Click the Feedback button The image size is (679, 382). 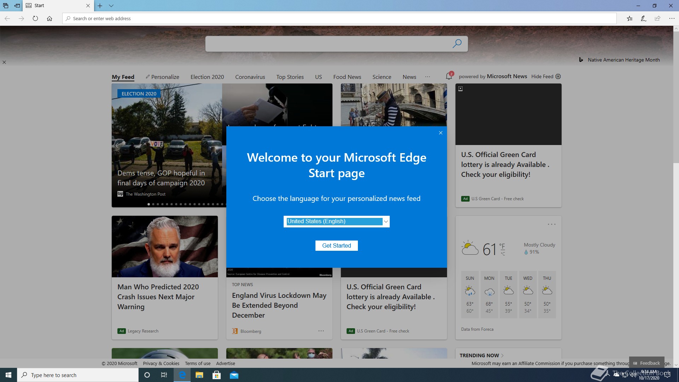(646, 363)
